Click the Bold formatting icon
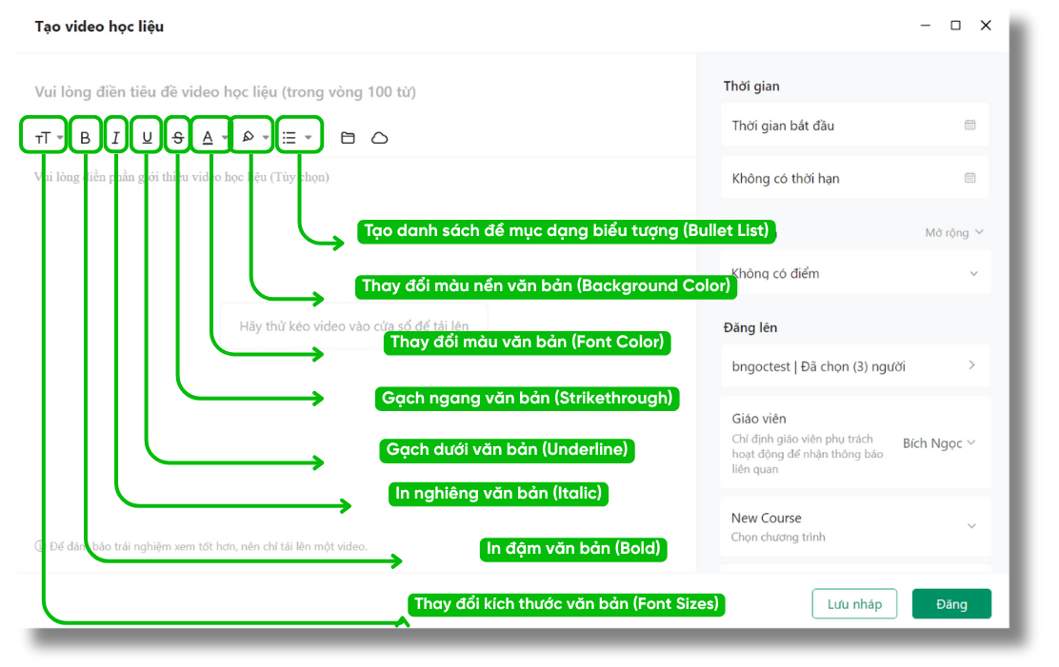 pos(85,138)
